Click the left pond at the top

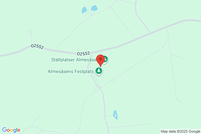coord(84,10)
